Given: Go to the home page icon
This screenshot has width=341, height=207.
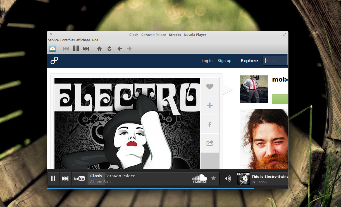Looking at the screenshot, I should pyautogui.click(x=99, y=49).
